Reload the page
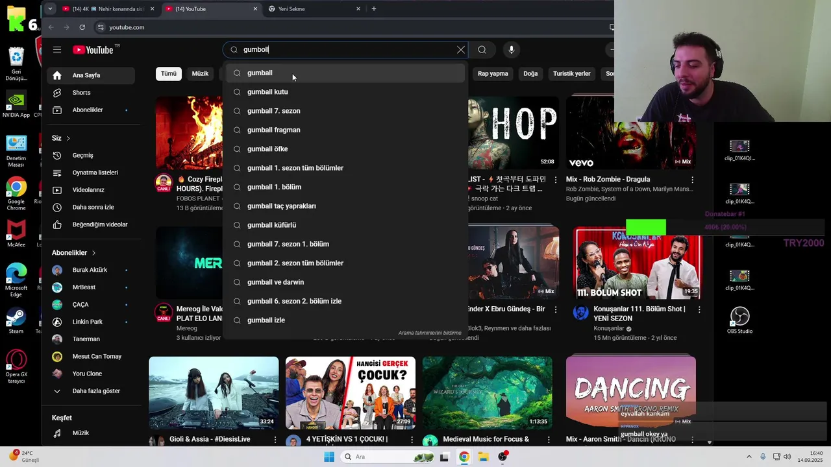 point(82,27)
